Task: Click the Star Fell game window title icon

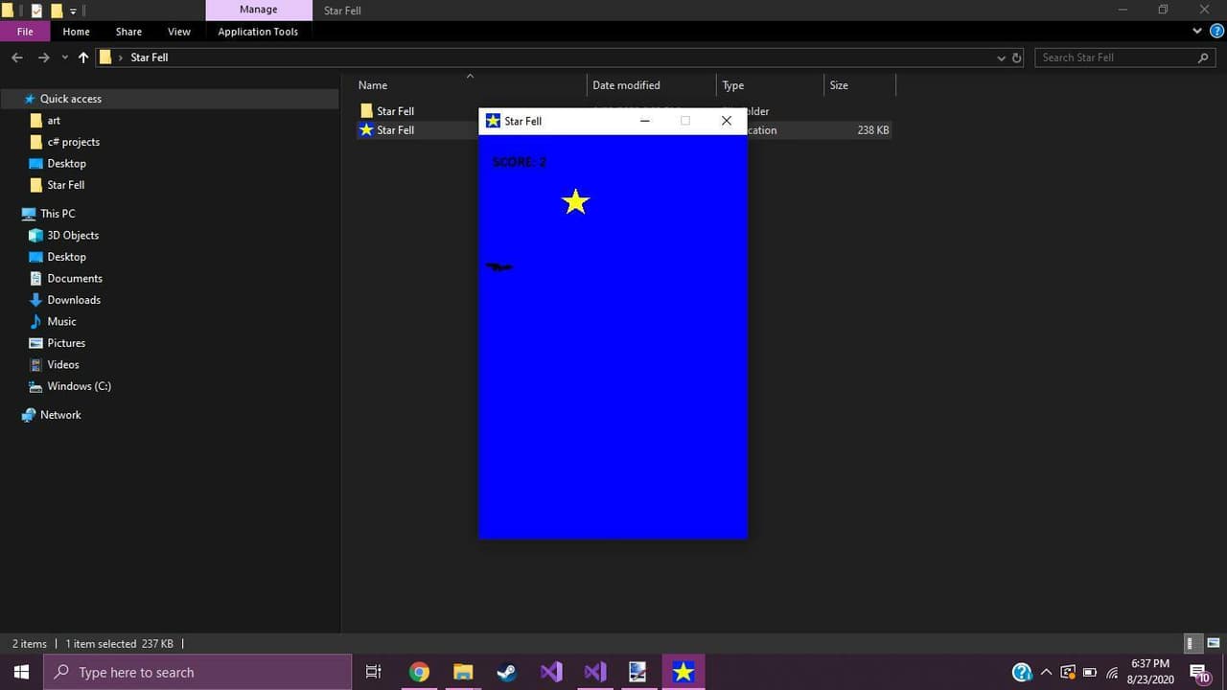Action: click(493, 121)
